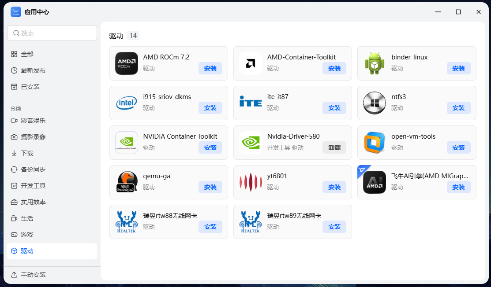This screenshot has height=287, width=491.
Task: Click the open-vm-tools VMware icon
Action: point(375,143)
